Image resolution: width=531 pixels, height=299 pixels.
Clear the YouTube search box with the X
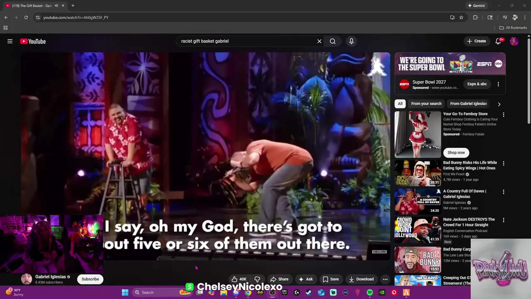click(x=319, y=41)
